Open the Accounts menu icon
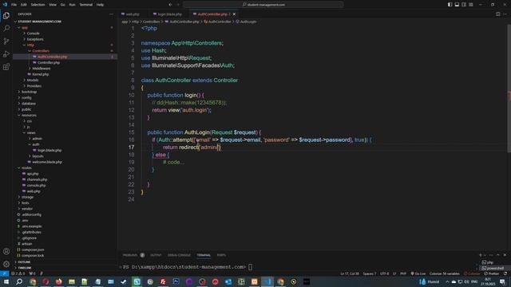 [x=6, y=251]
